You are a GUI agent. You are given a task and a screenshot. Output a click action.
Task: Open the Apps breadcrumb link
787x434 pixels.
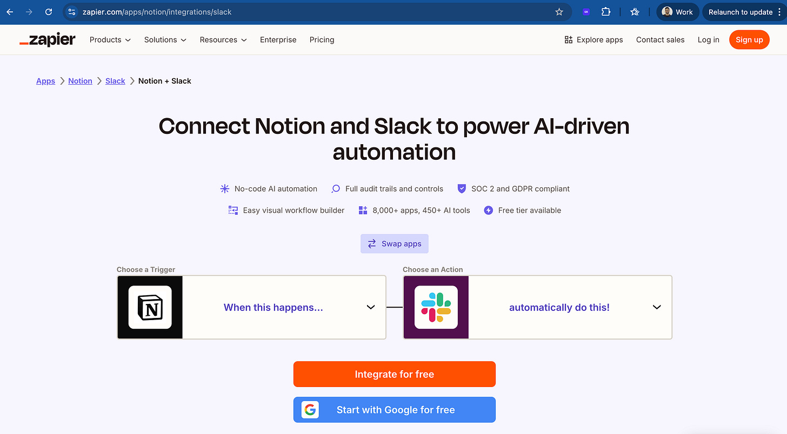point(46,81)
